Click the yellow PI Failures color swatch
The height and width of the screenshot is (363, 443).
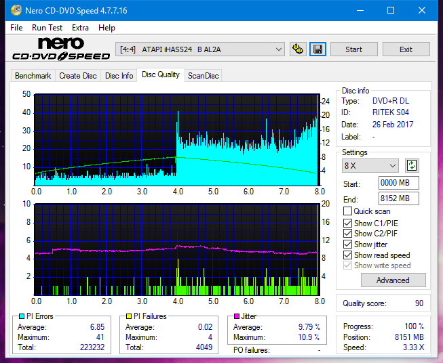point(129,316)
